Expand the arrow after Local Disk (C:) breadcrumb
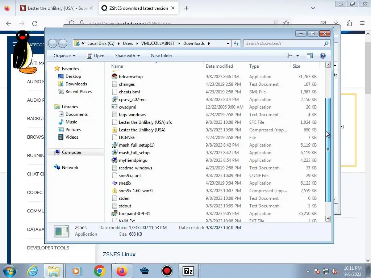 (118, 43)
